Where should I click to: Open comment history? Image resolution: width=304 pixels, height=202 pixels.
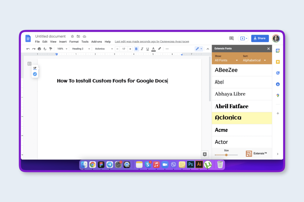(231, 38)
